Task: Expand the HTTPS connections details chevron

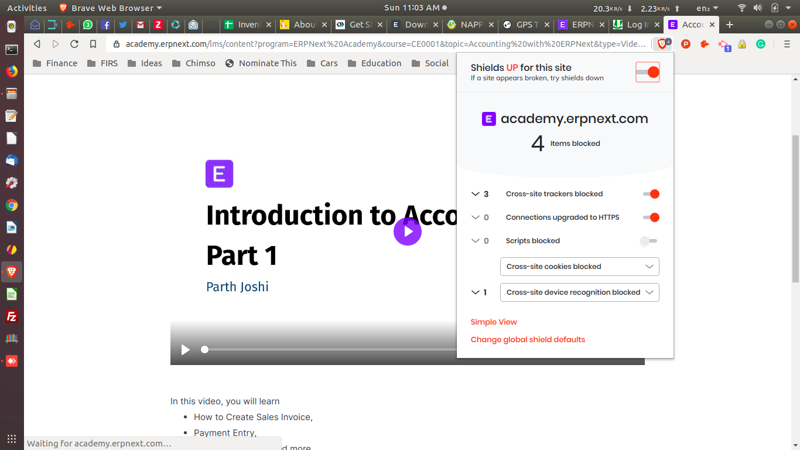Action: [x=475, y=217]
